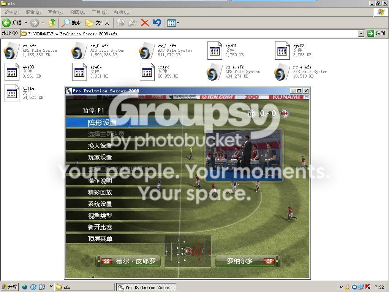Click the green Back arrow icon

coord(6,23)
